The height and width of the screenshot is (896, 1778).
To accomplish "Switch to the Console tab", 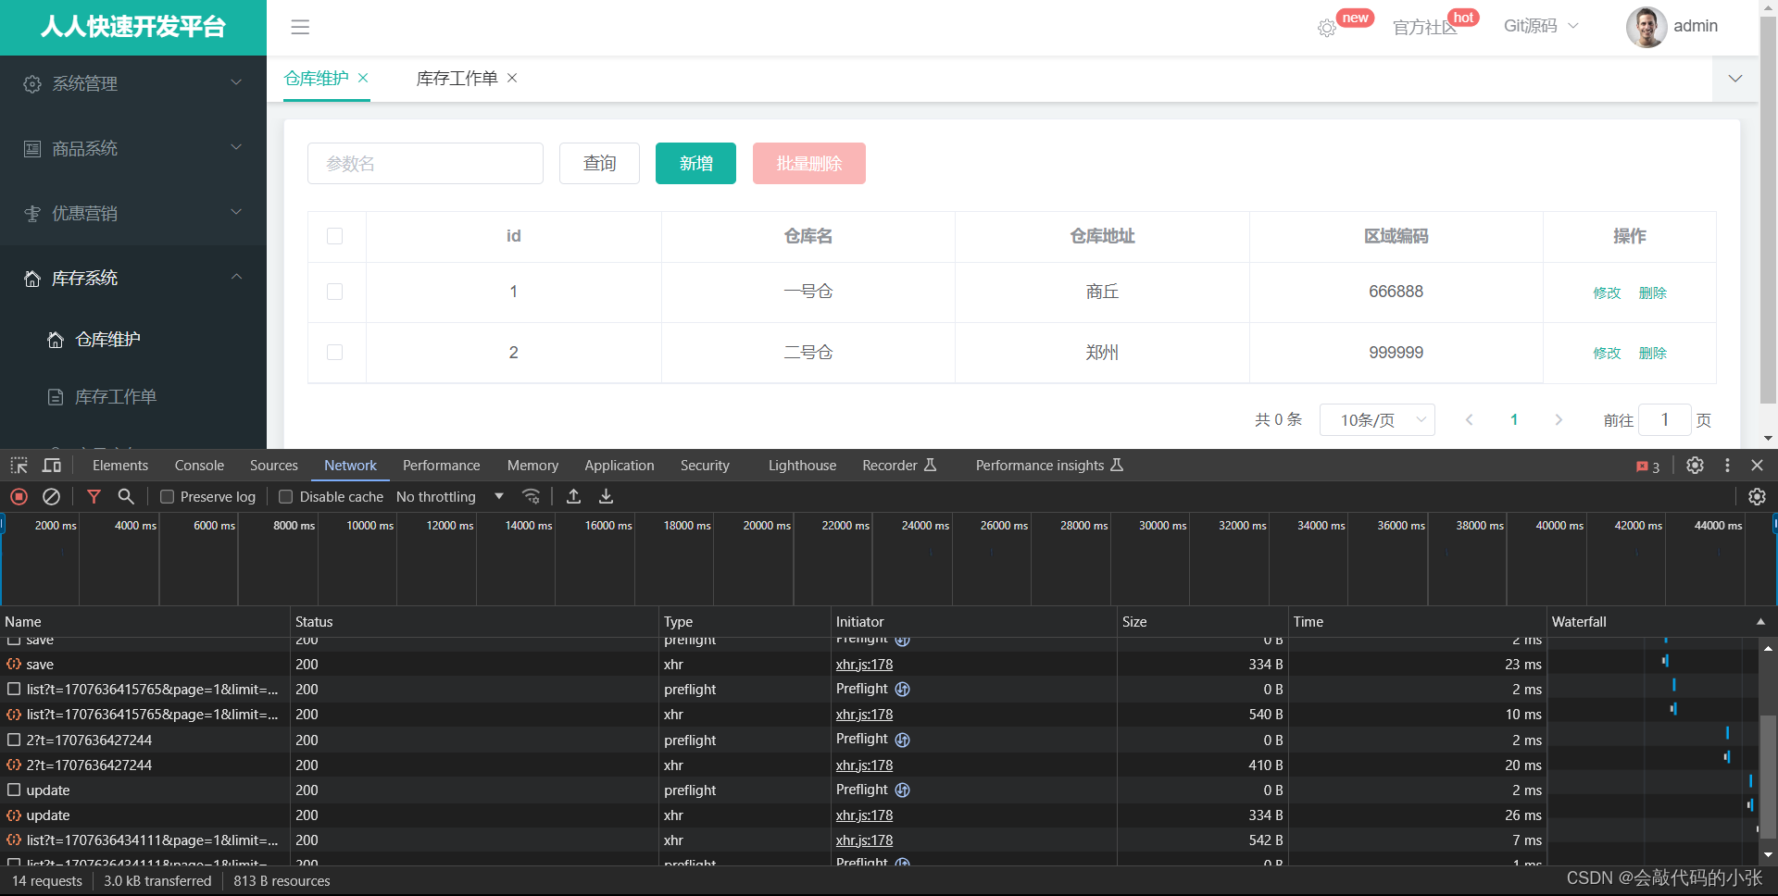I will (x=199, y=466).
